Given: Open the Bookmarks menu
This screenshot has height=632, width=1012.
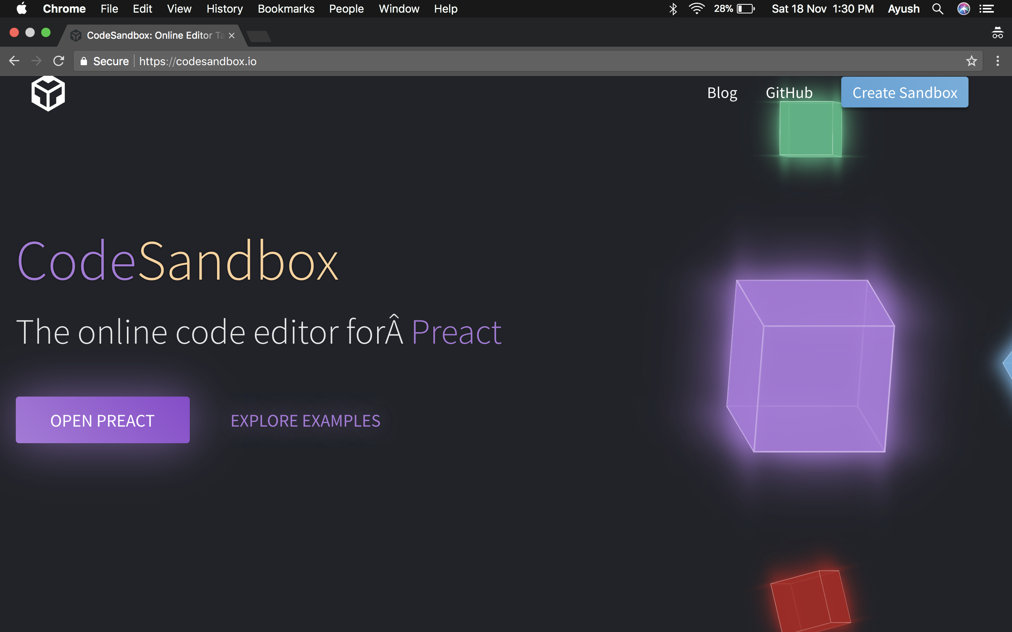Looking at the screenshot, I should pos(286,8).
